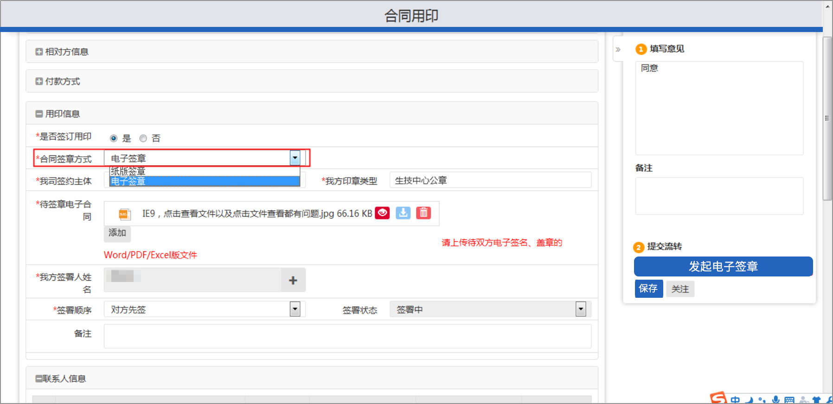Click the *我司签约主体 label

[x=64, y=181]
